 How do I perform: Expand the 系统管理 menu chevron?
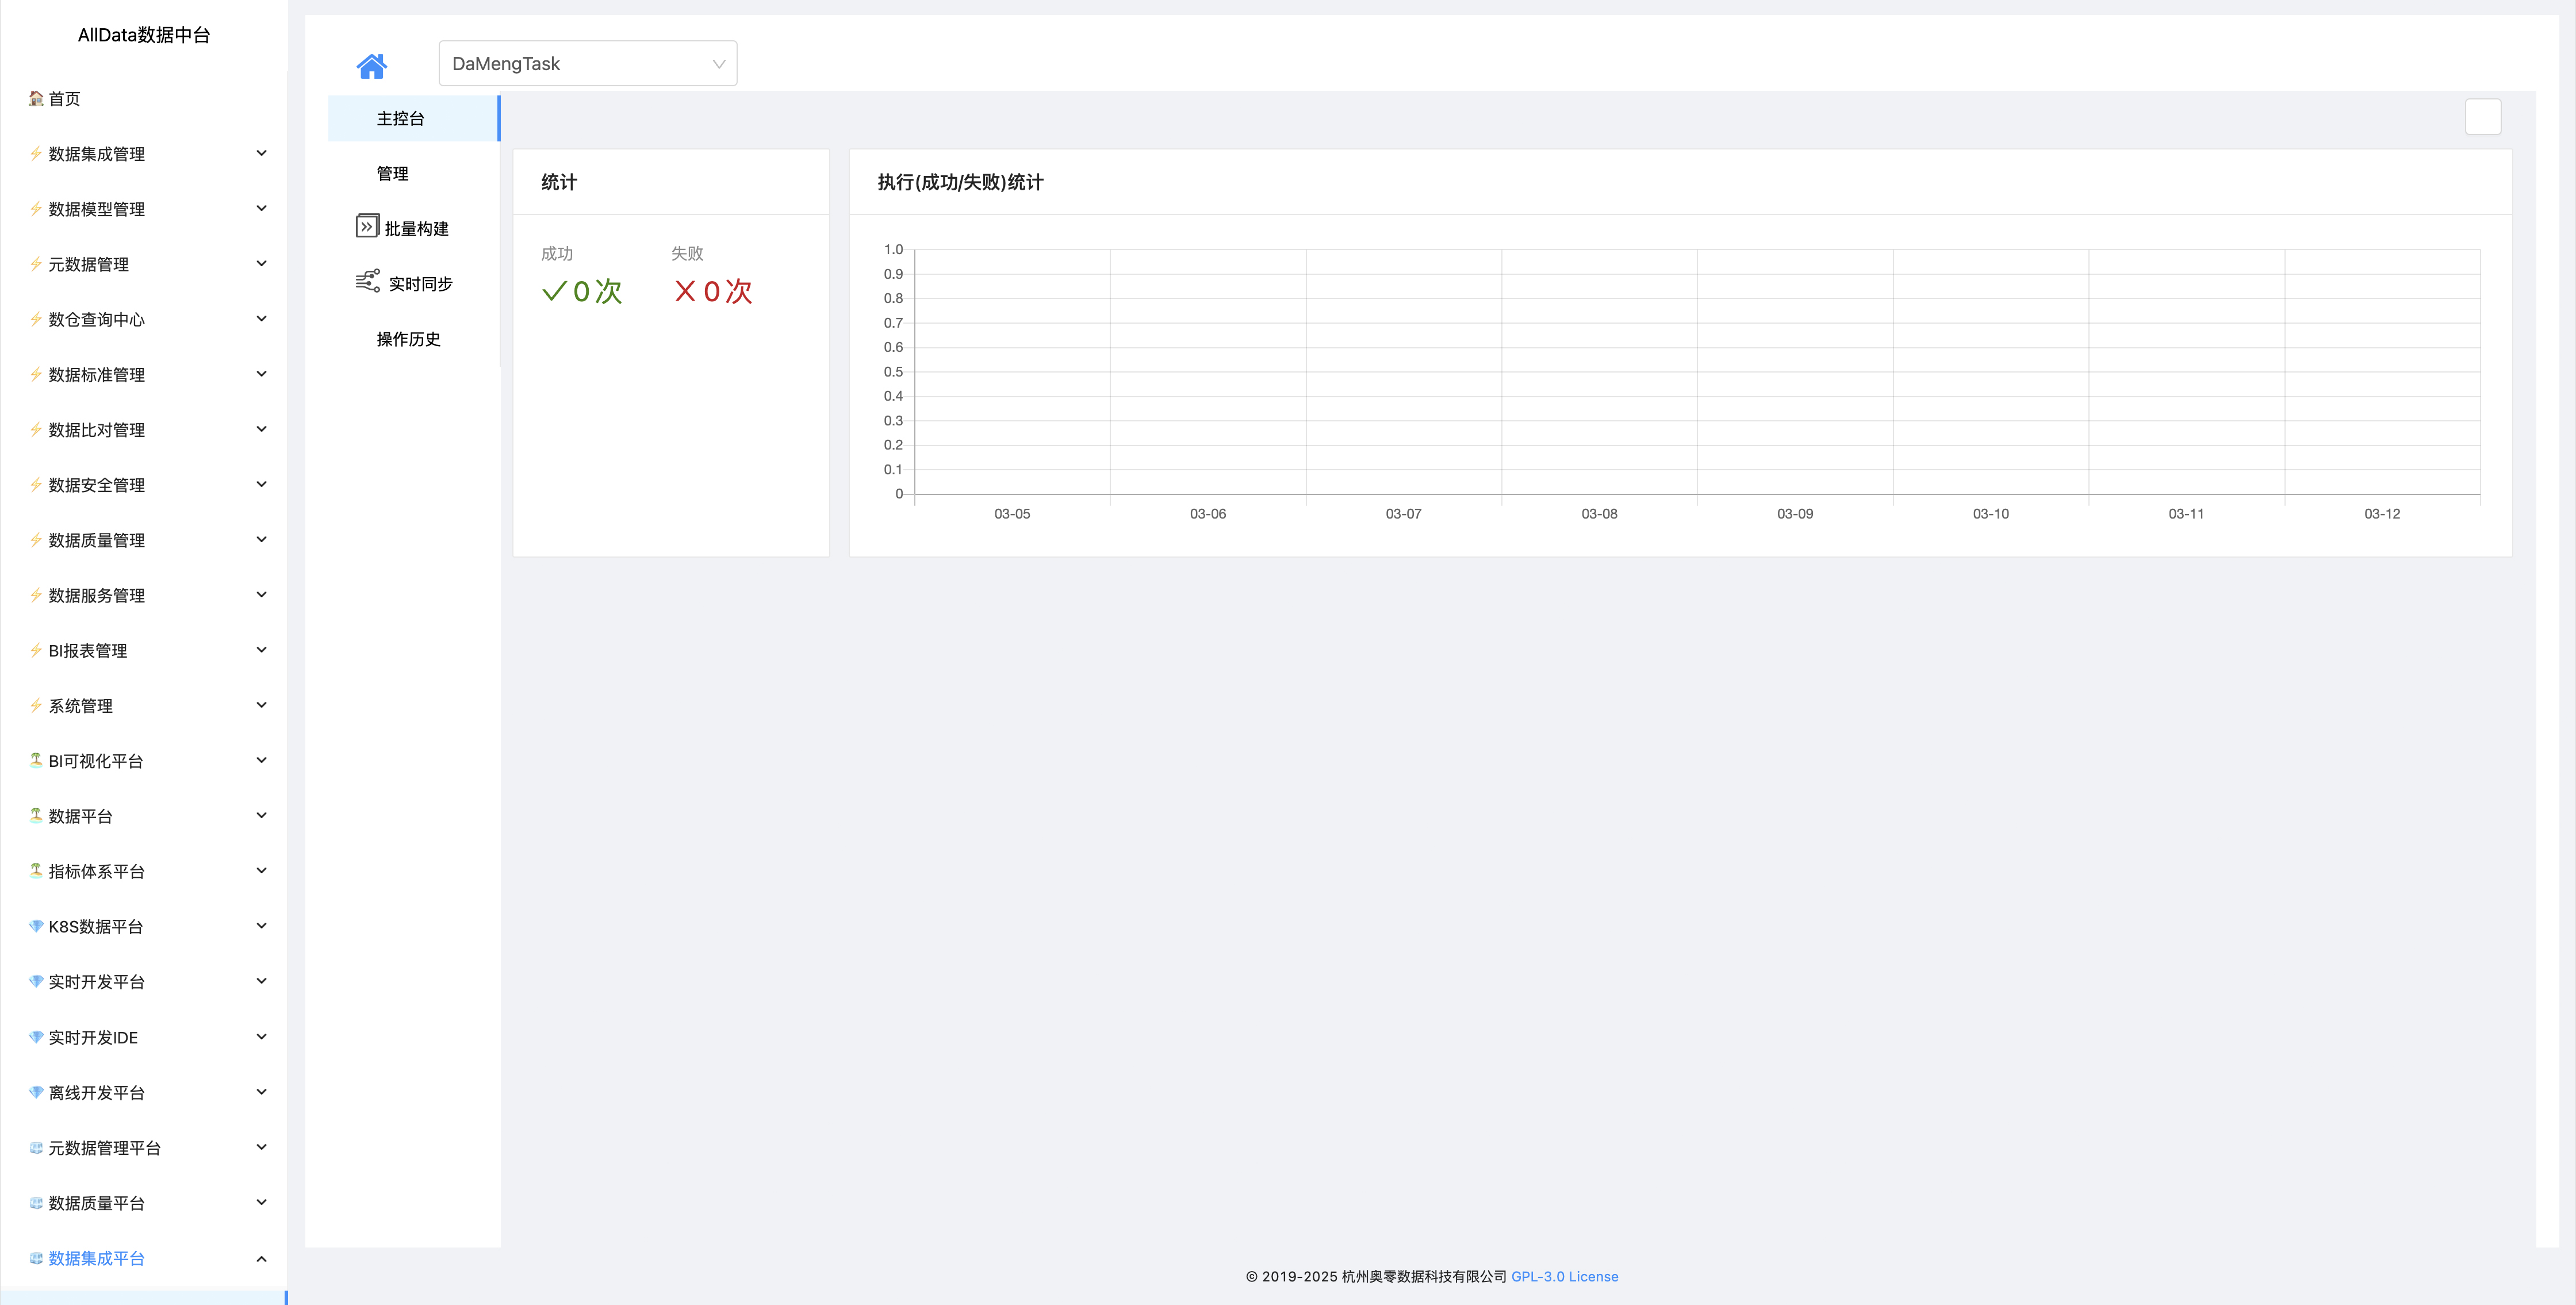261,705
